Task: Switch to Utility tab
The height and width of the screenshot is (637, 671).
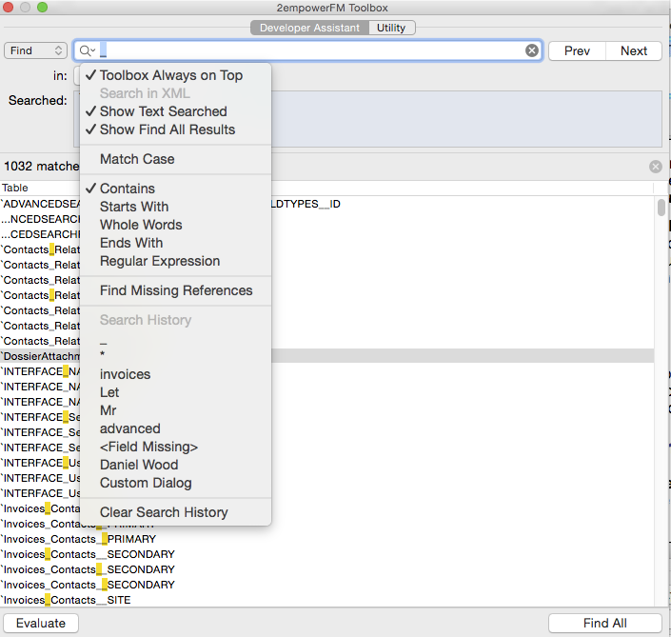Action: [x=391, y=28]
